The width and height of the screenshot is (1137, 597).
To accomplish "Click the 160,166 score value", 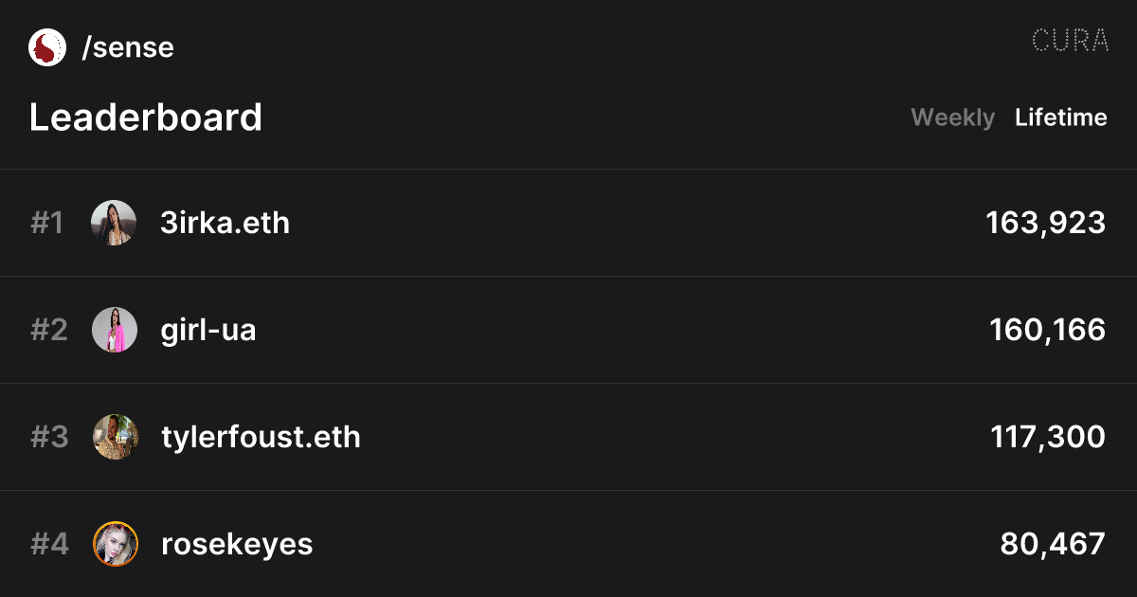I will [x=1047, y=330].
